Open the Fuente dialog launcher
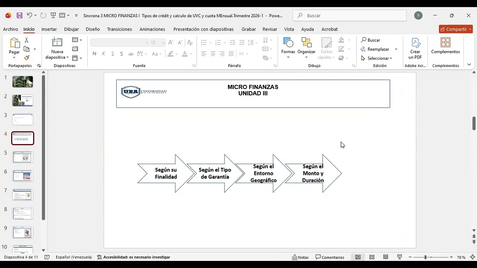The height and width of the screenshot is (268, 477). (x=194, y=66)
